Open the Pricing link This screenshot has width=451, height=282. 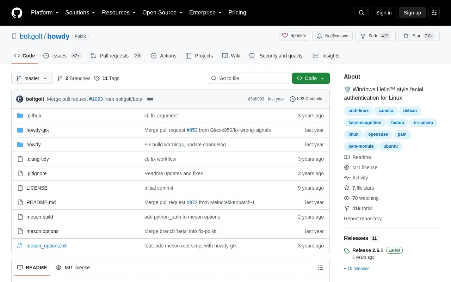click(x=237, y=13)
